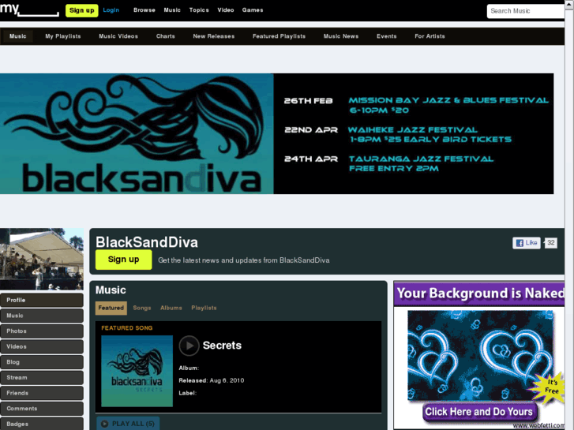Open Comments in left sidebar
This screenshot has width=574, height=430.
coord(42,409)
